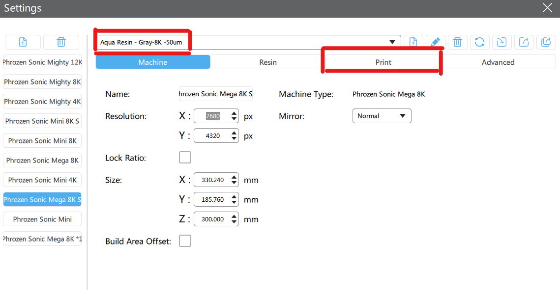Image resolution: width=560 pixels, height=296 pixels.
Task: Reset the profile with the circular arrows icon
Action: pos(480,42)
